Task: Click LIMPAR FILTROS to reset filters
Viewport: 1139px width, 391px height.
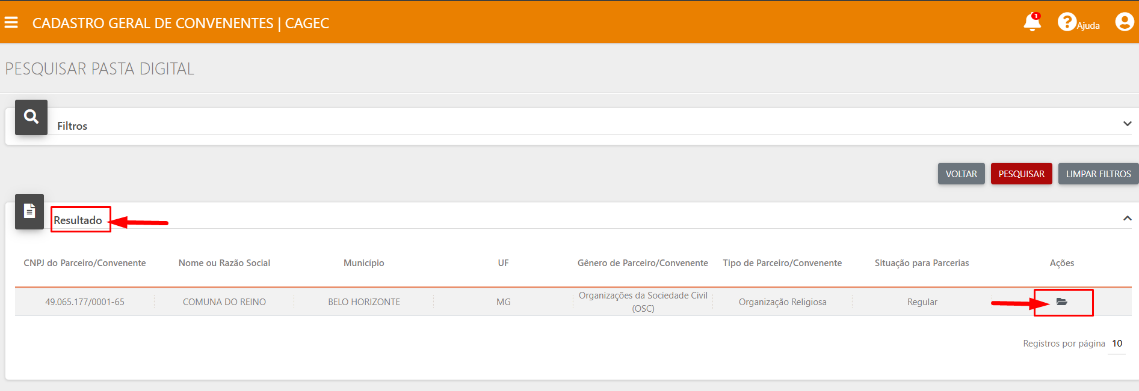Action: coord(1098,174)
